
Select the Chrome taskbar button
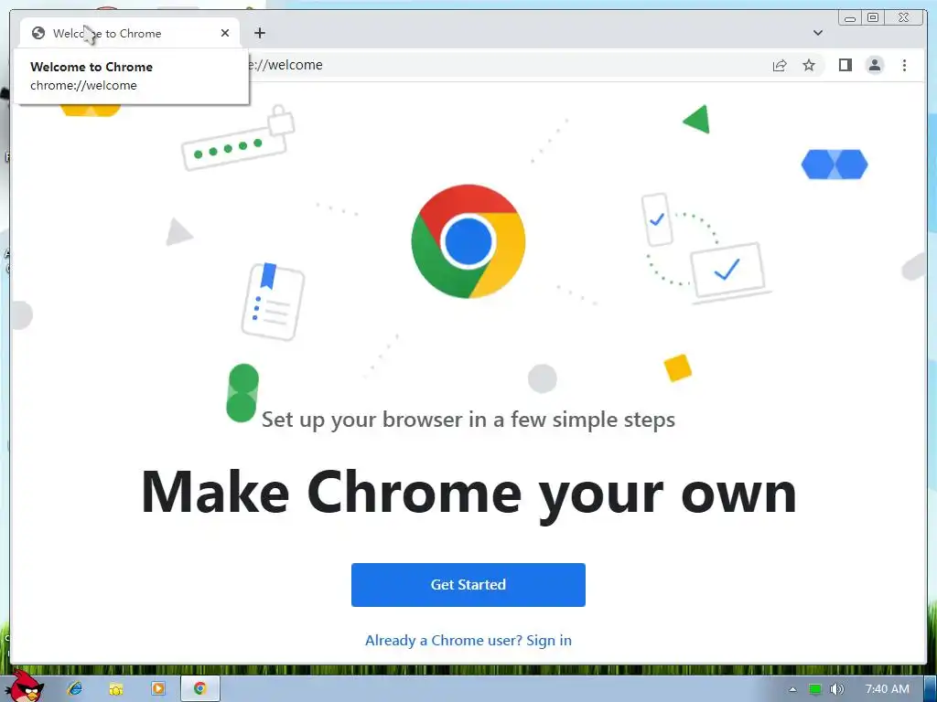point(200,688)
